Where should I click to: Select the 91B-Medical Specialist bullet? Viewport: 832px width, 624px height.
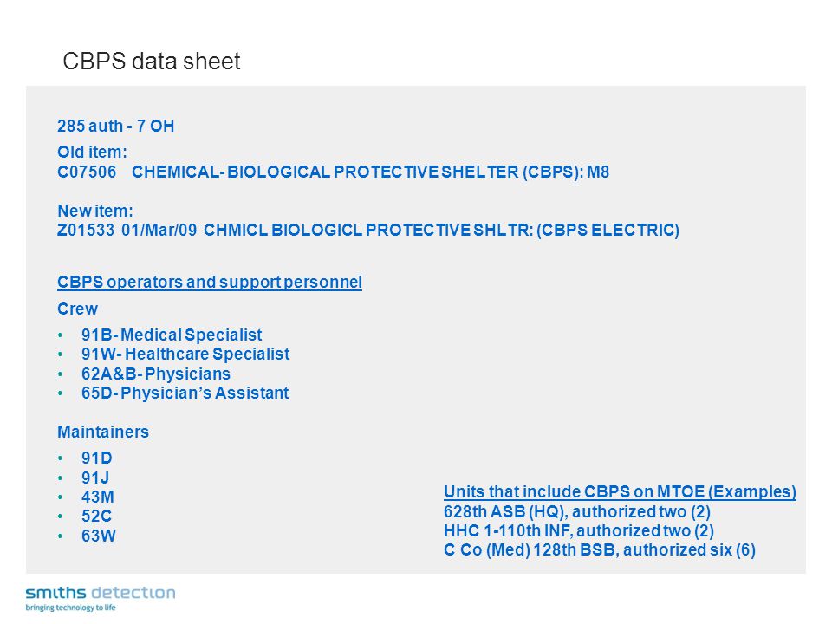[x=172, y=335]
